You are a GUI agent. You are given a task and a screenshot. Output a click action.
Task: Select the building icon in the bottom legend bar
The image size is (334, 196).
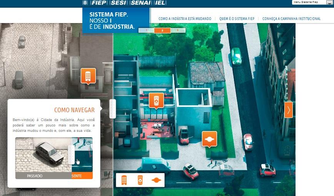click(x=124, y=180)
